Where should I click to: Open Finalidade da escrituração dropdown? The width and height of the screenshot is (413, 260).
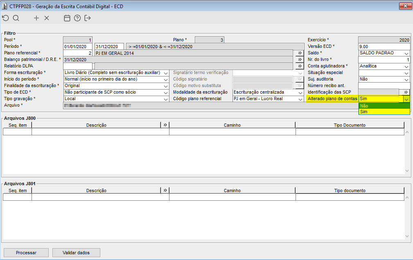pos(166,86)
